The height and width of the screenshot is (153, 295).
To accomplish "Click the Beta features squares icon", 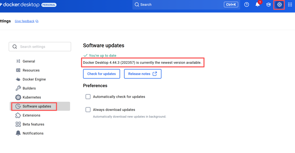I will pyautogui.click(x=18, y=124).
